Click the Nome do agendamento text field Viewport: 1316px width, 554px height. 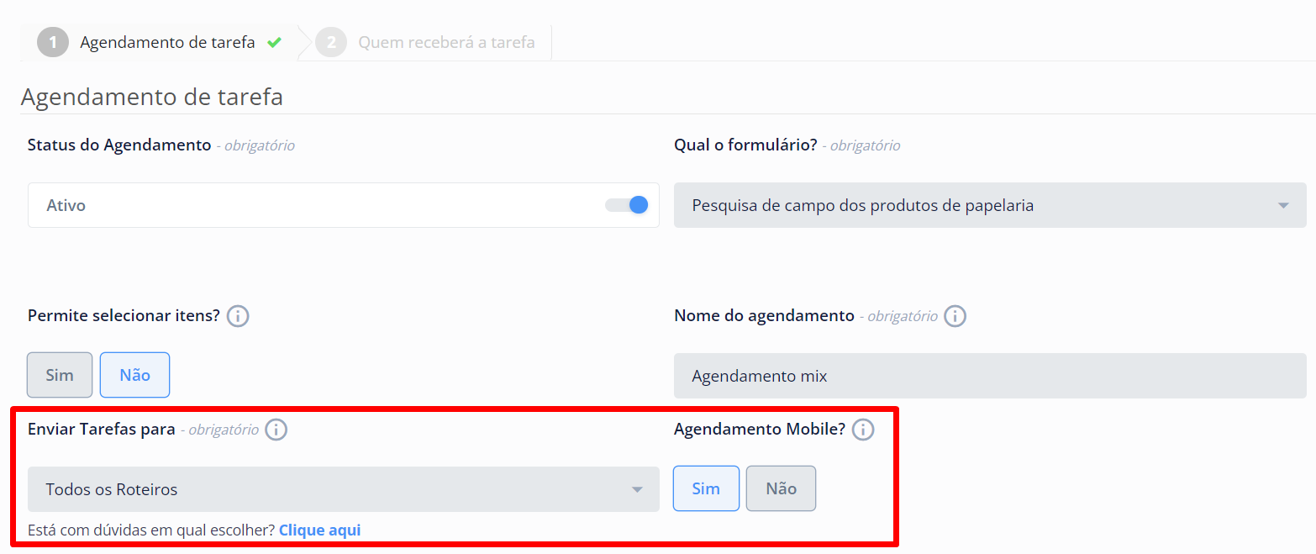(x=989, y=376)
